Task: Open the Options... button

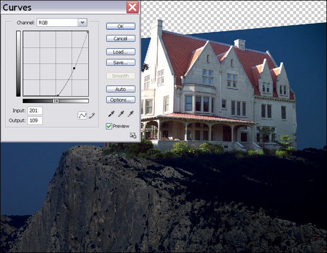Action: click(x=121, y=100)
